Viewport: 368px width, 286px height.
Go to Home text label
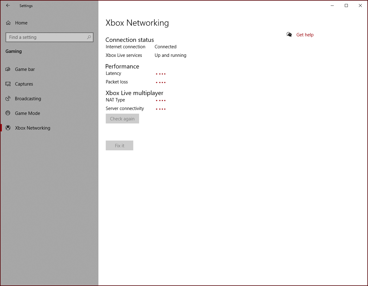[21, 23]
